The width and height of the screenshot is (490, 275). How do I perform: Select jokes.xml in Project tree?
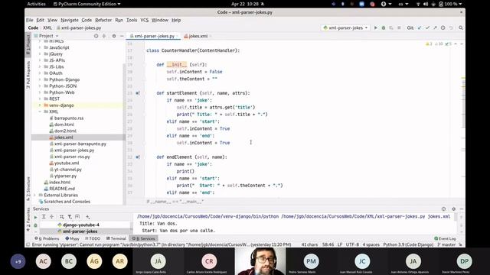click(x=64, y=137)
